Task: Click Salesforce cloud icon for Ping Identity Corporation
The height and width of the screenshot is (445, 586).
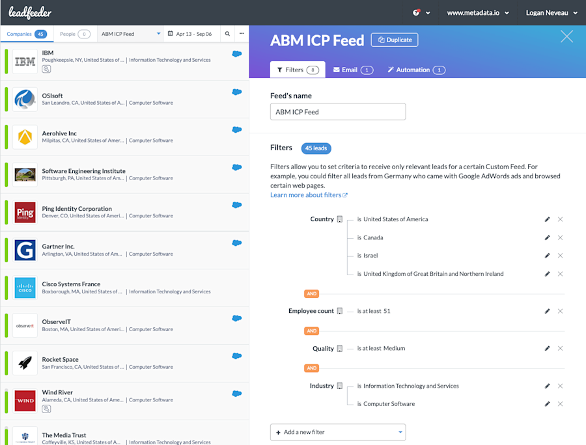Action: (x=236, y=205)
